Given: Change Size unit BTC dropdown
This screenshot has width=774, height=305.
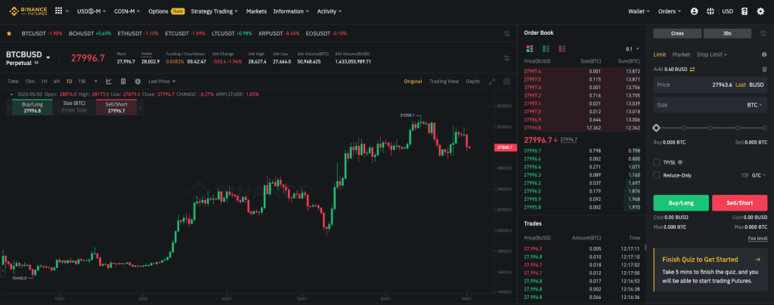Looking at the screenshot, I should click(x=754, y=105).
